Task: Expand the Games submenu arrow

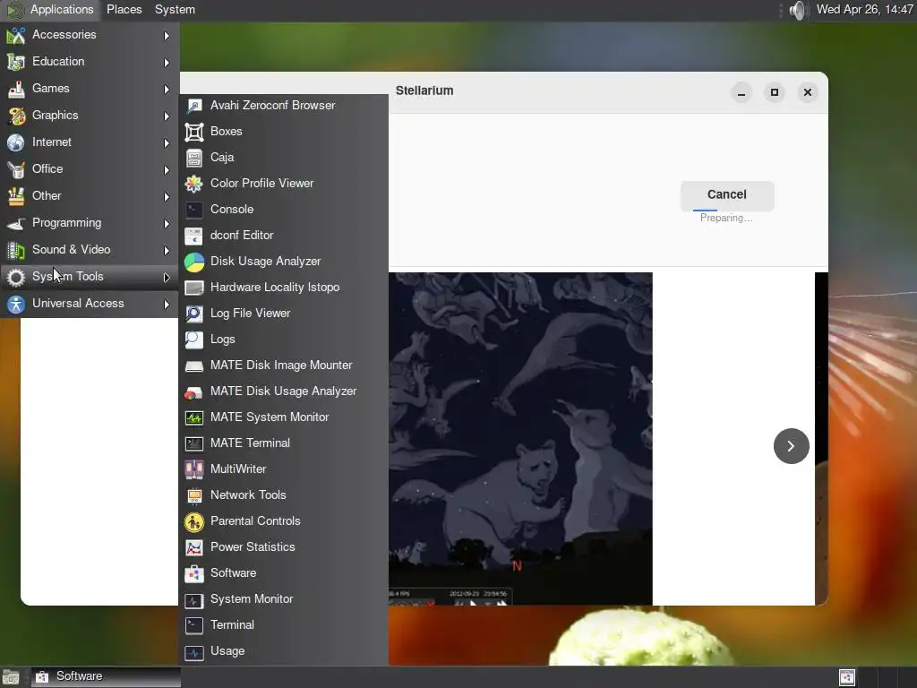Action: coord(167,90)
